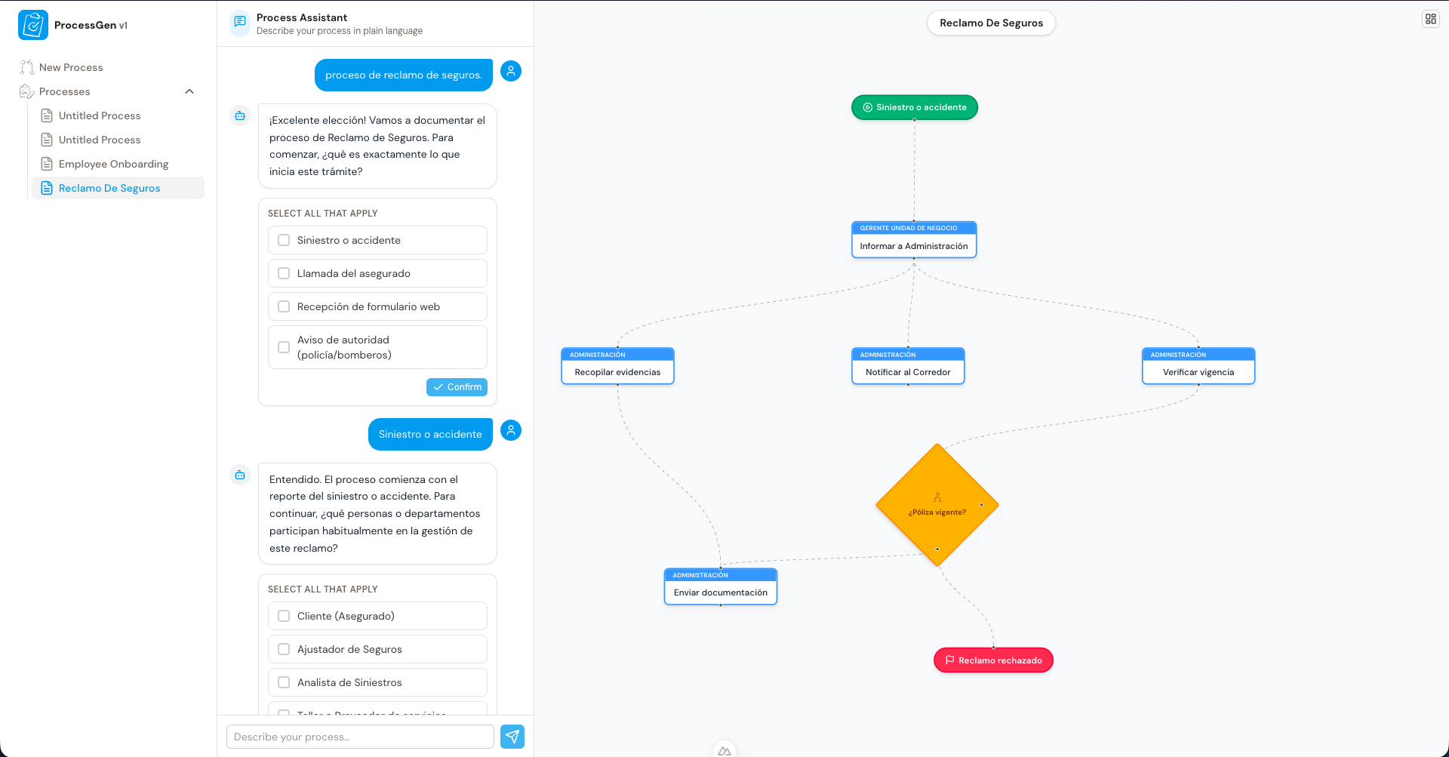The height and width of the screenshot is (757, 1449).
Task: Click the Process Assistant chat bubble icon
Action: [239, 23]
